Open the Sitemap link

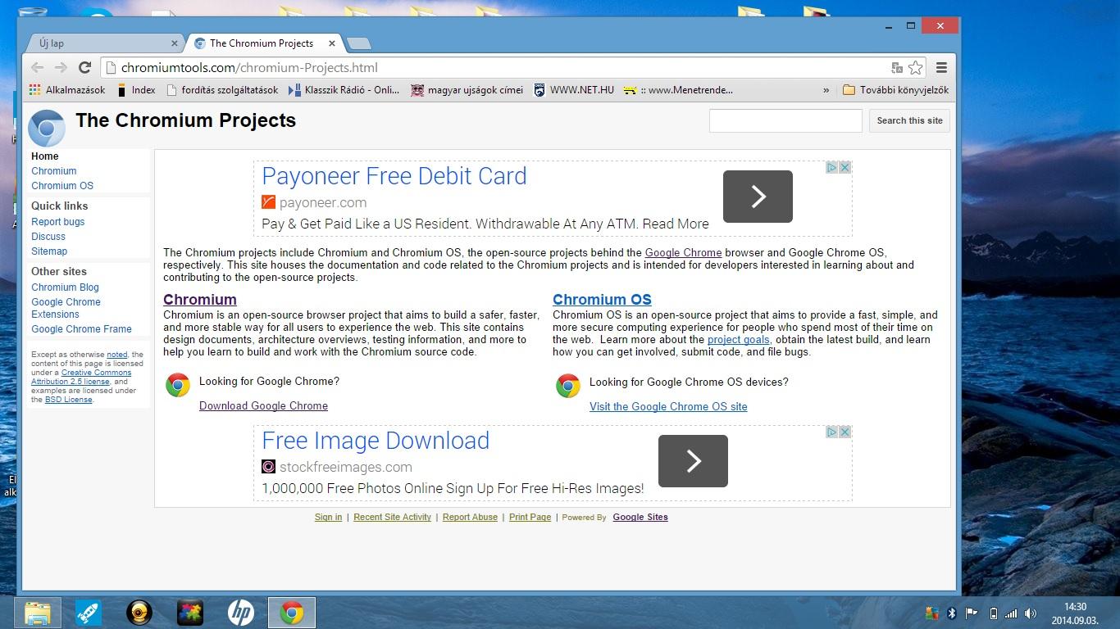pos(49,251)
